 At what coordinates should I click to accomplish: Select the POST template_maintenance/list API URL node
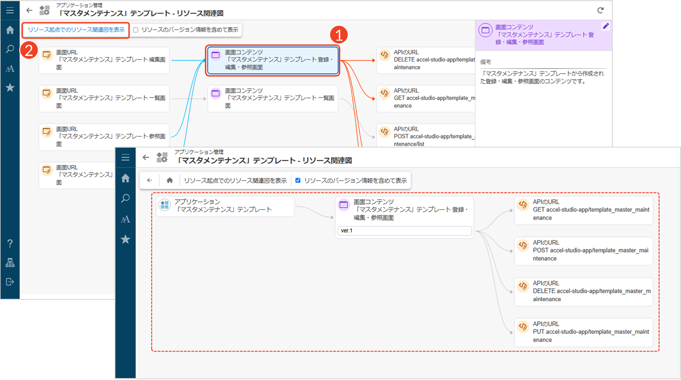click(x=426, y=137)
